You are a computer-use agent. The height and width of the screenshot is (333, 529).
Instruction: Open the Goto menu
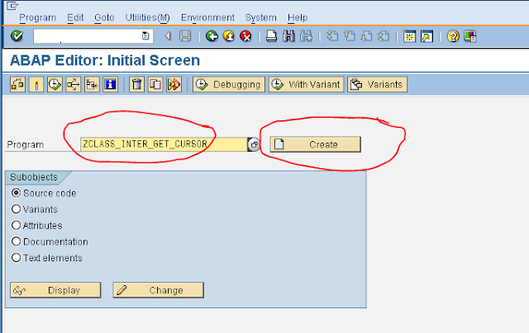click(104, 17)
